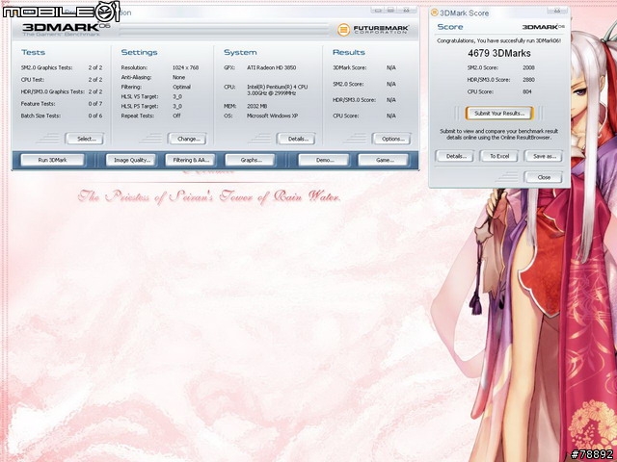This screenshot has height=462, width=617.
Task: Click the Feature Tests 0 of 7 value
Action: tap(95, 104)
